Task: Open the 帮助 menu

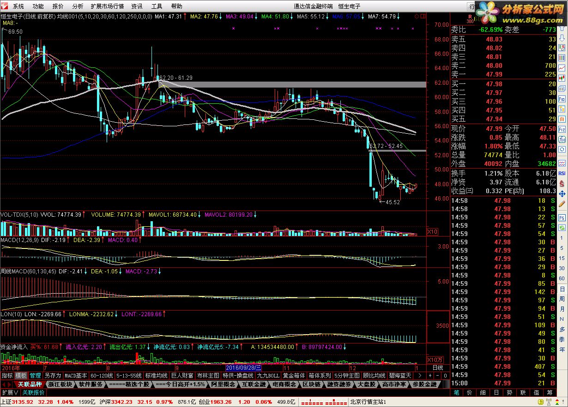Action: [176, 6]
